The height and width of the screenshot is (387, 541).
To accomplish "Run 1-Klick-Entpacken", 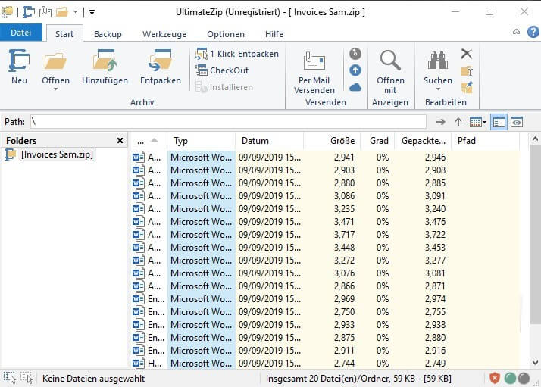I will pos(237,54).
